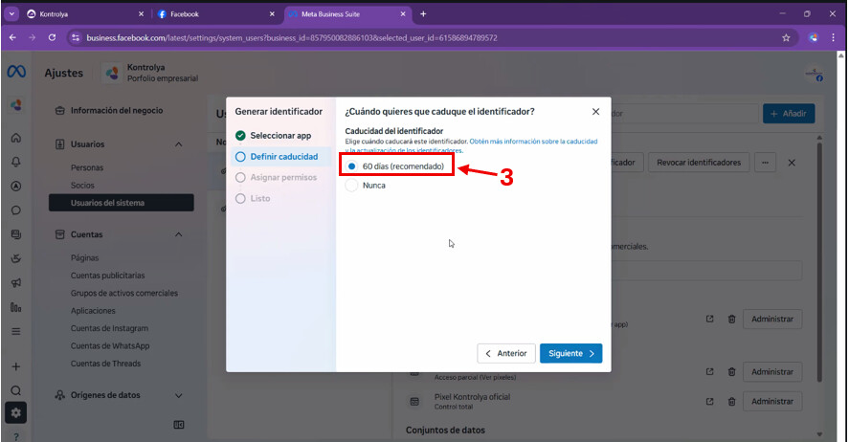This screenshot has height=442, width=849.
Task: Close the Generar identificador dialog
Action: pos(596,112)
